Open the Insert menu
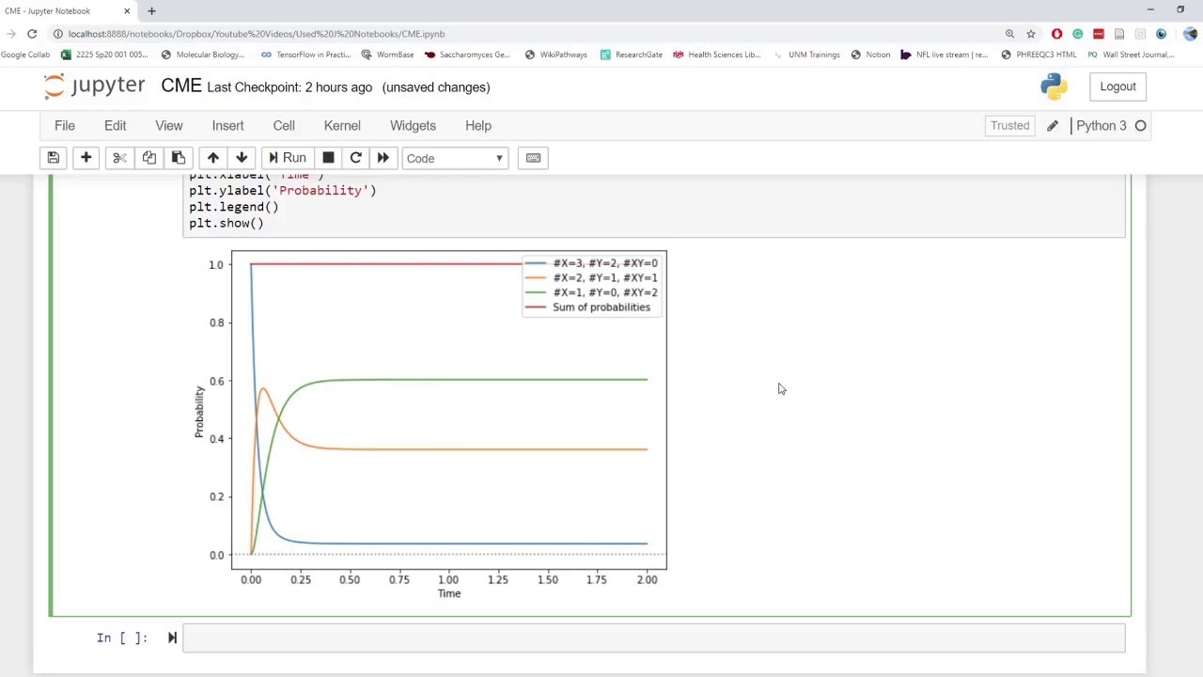 pyautogui.click(x=227, y=126)
